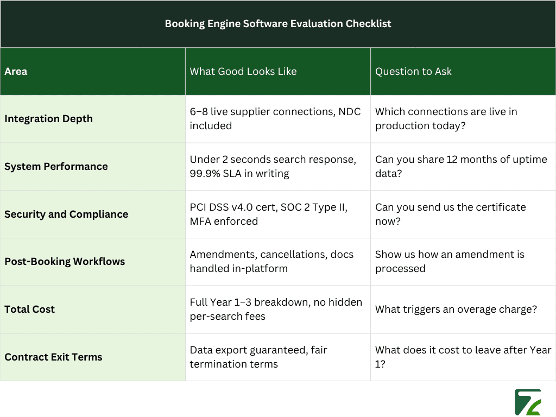Click the question about cost to leave after Year 1

click(x=462, y=357)
